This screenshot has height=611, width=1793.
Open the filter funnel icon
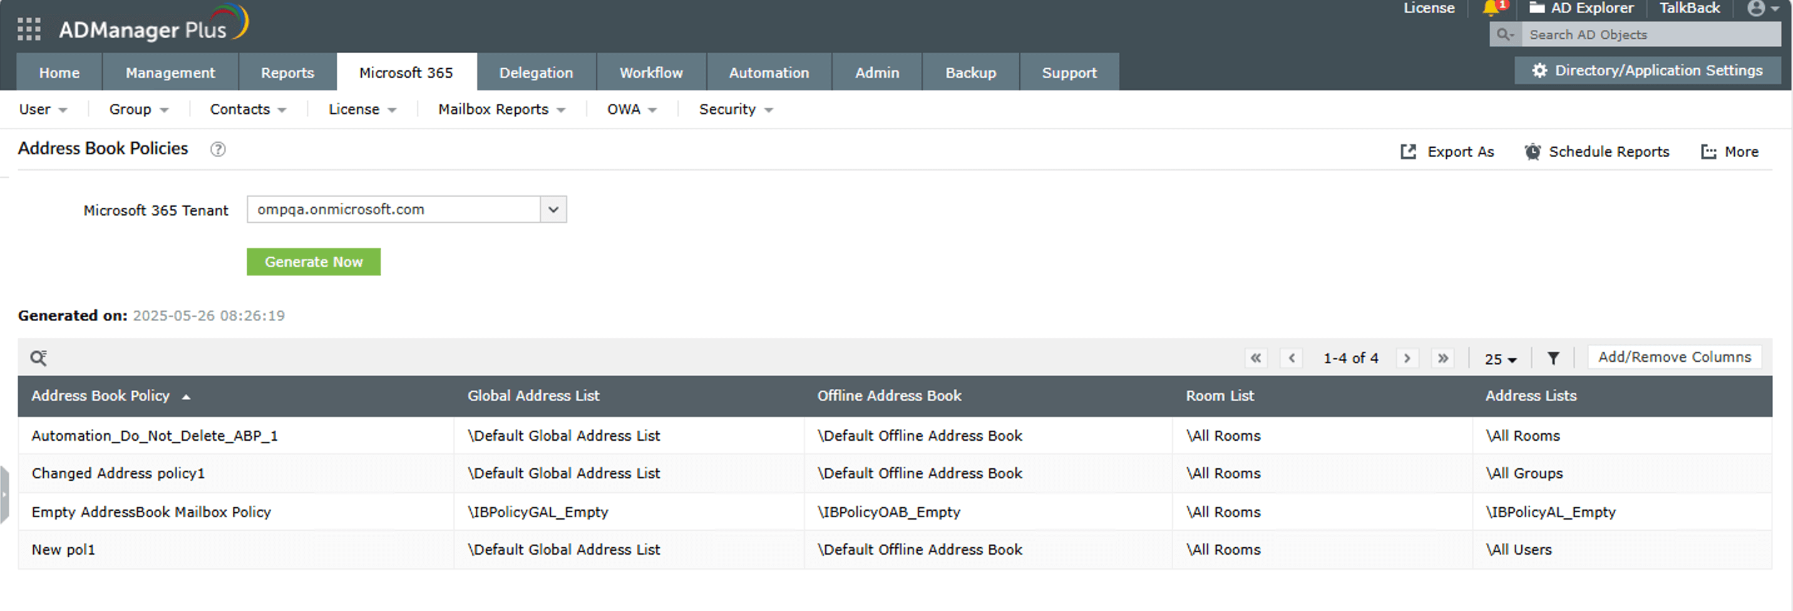click(1553, 358)
